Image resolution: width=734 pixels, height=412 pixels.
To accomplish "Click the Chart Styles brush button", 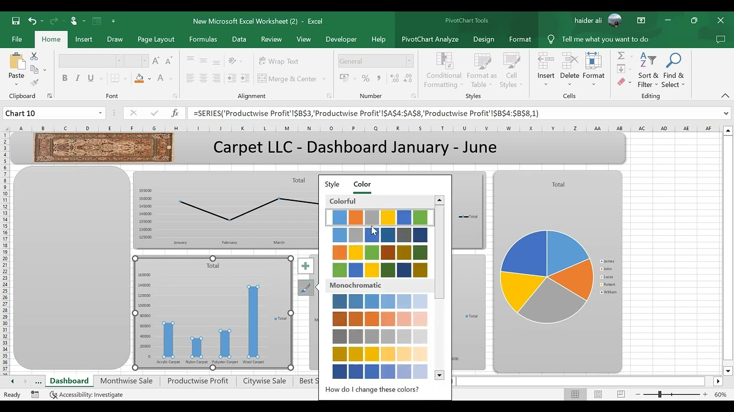I will (x=305, y=288).
